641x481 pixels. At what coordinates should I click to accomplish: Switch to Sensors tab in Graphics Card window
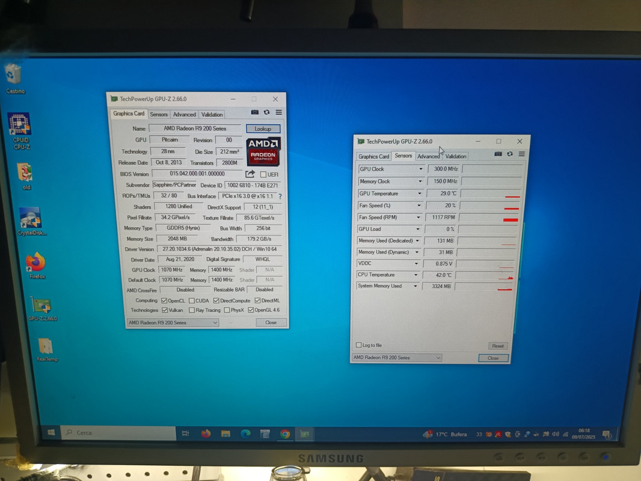point(159,114)
